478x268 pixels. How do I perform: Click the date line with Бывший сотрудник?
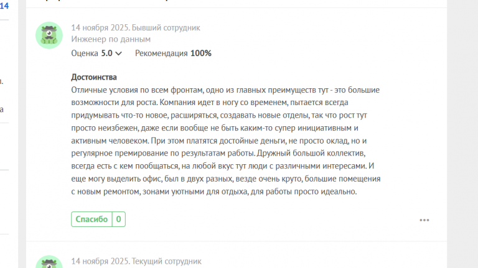(x=136, y=27)
